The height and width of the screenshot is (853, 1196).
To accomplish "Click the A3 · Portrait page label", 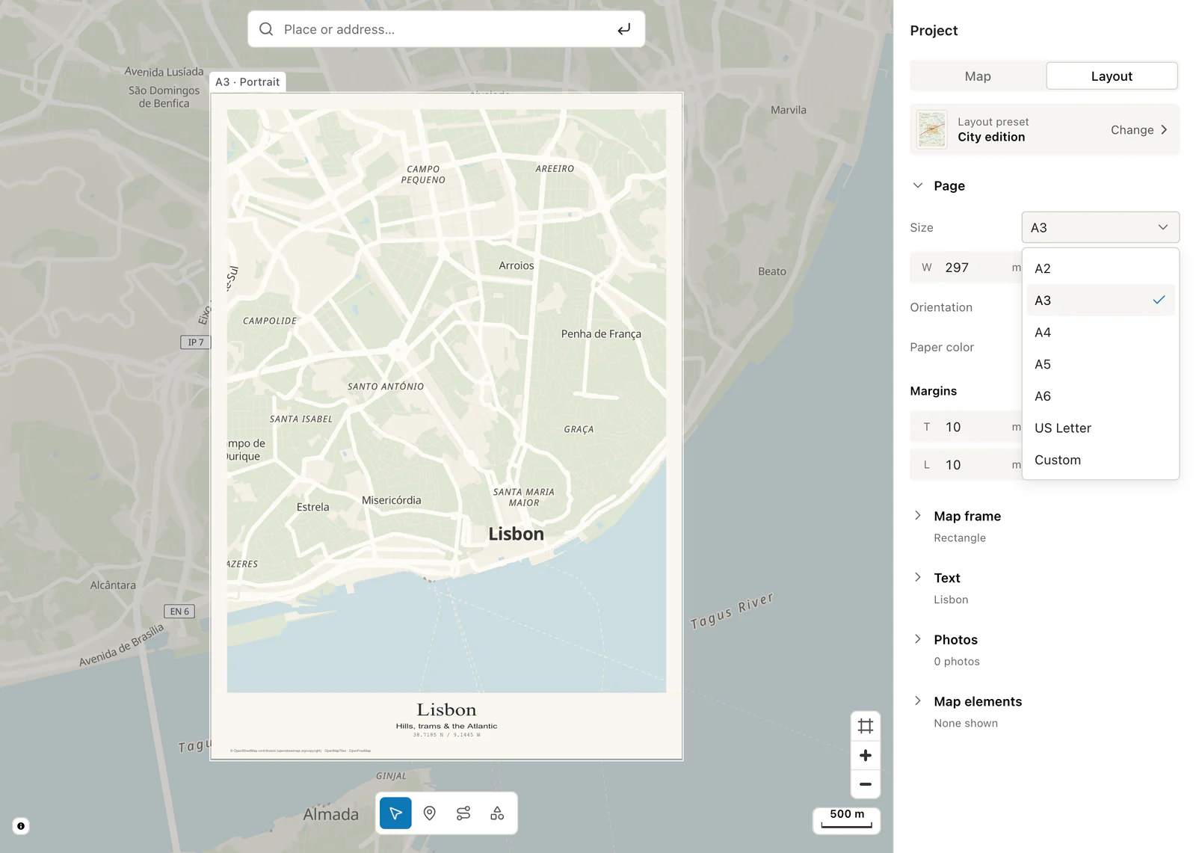I will [247, 82].
